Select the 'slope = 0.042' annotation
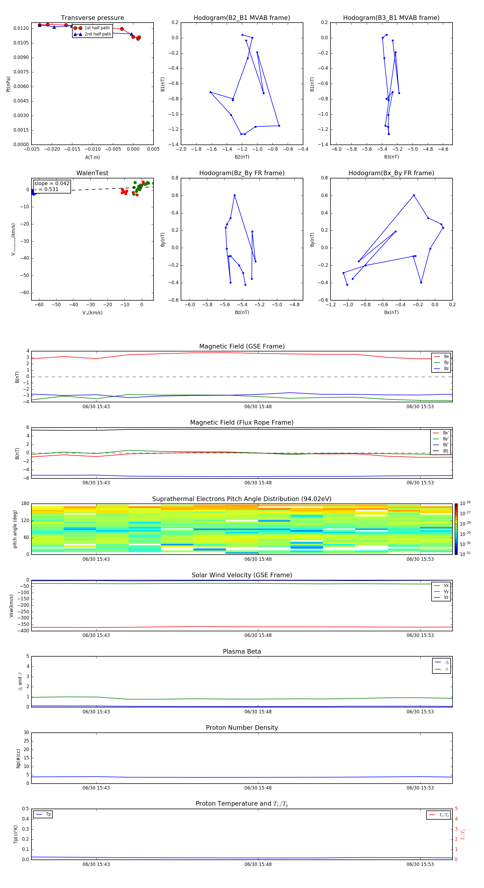Screen dimensions: 484x888 tap(52, 184)
